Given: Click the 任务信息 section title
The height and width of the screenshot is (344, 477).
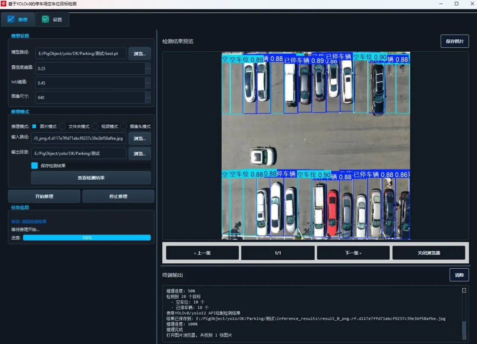Looking at the screenshot, I should pos(20,207).
